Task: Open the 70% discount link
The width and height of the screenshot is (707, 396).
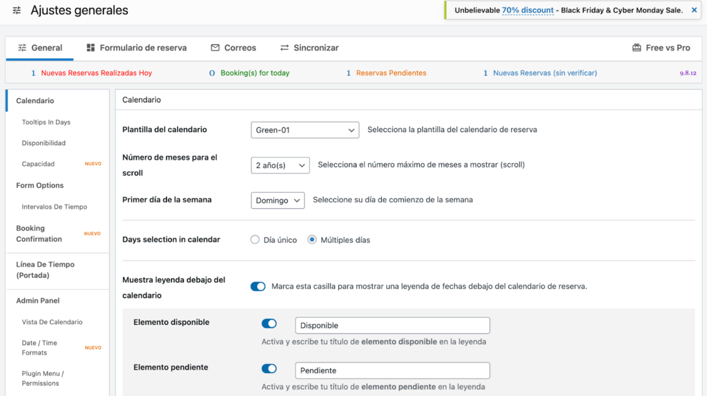Action: (527, 10)
